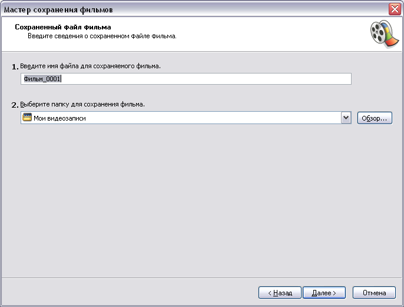404x307 pixels.
Task: Click the 'Обзор...' browse button
Action: (375, 118)
